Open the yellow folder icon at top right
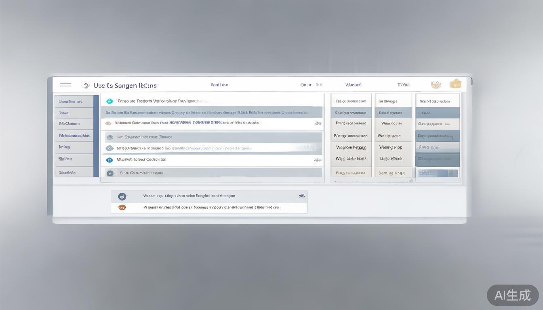 pos(455,84)
